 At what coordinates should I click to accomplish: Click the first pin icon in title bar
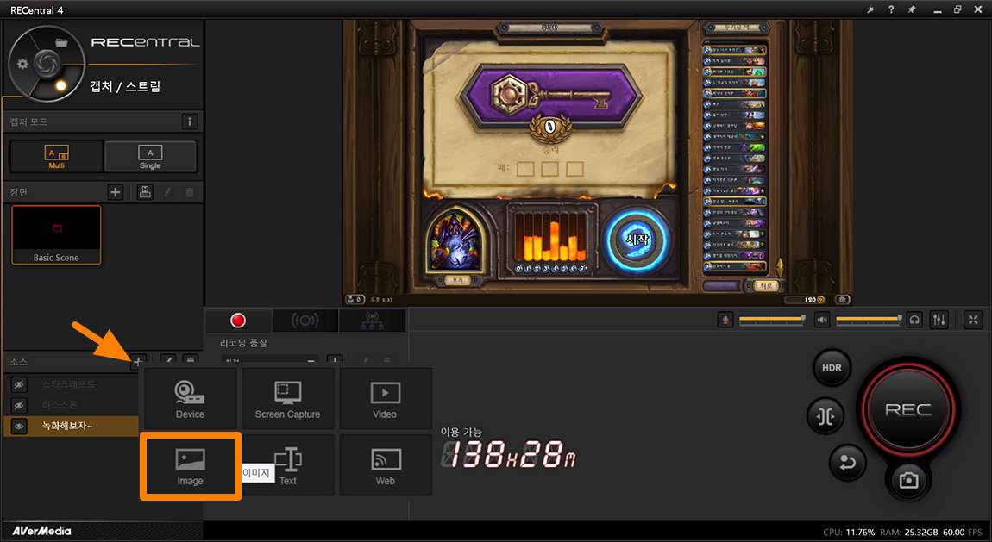coord(870,9)
